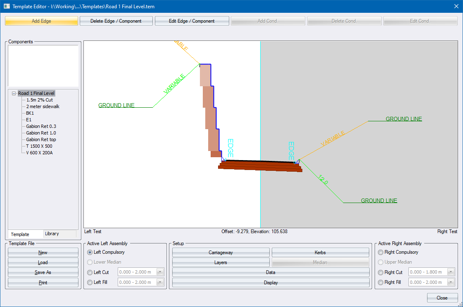Image resolution: width=463 pixels, height=307 pixels.
Task: Select the Left Compulsory radio button
Action: [90, 252]
